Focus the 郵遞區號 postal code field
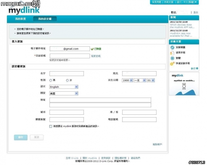 click(x=67, y=120)
